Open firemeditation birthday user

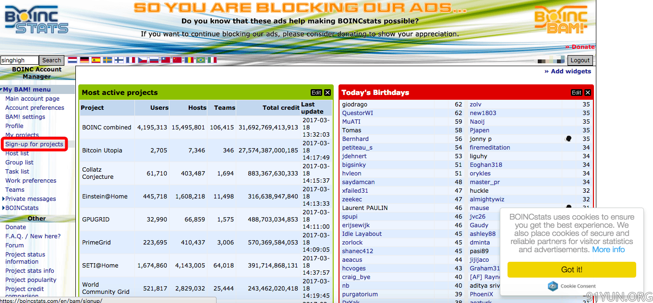pyautogui.click(x=490, y=148)
